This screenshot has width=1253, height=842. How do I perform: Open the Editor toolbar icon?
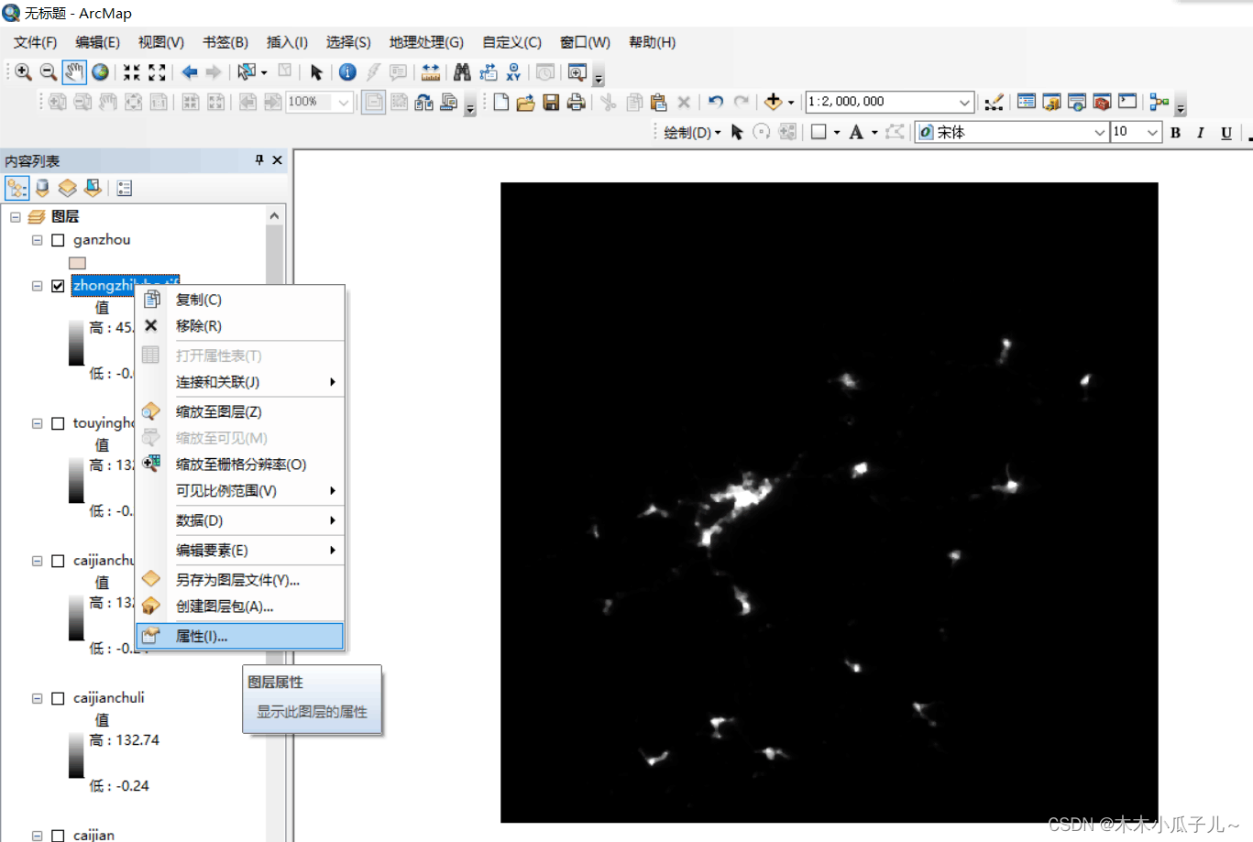coord(994,102)
